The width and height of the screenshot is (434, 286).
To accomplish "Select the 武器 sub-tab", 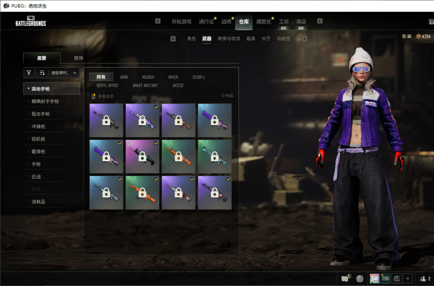I will coord(207,39).
